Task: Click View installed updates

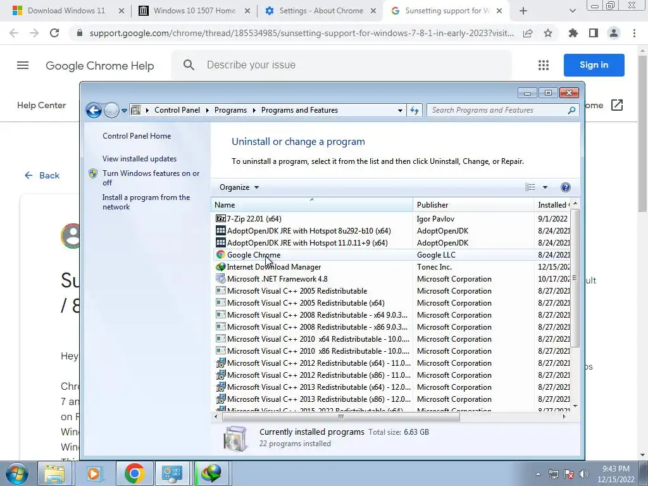Action: pyautogui.click(x=139, y=159)
